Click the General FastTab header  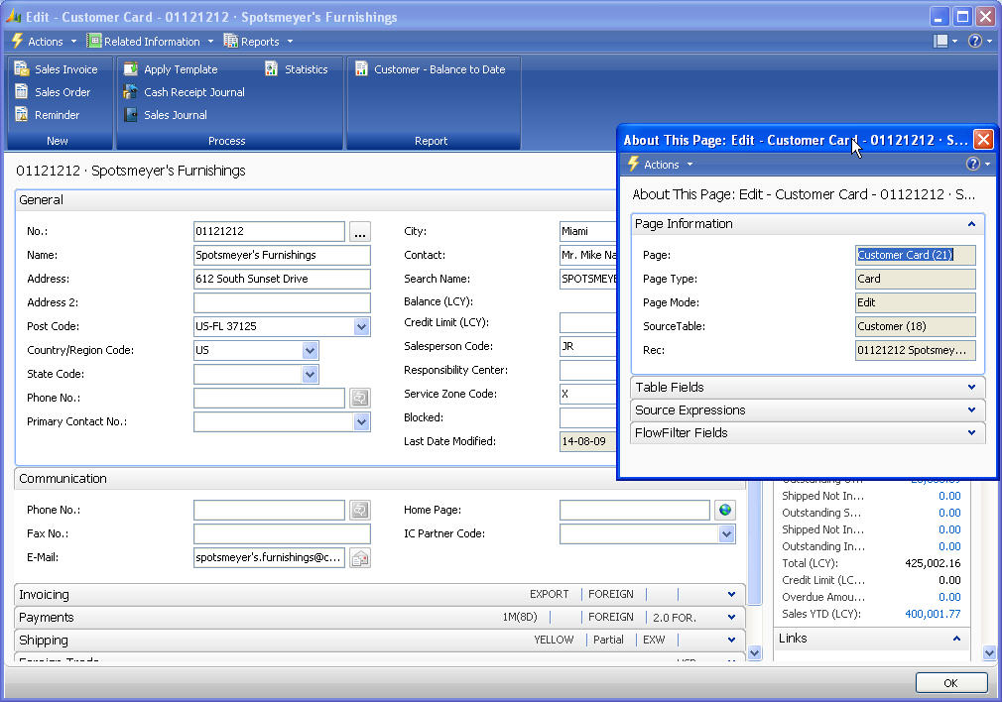coord(315,200)
